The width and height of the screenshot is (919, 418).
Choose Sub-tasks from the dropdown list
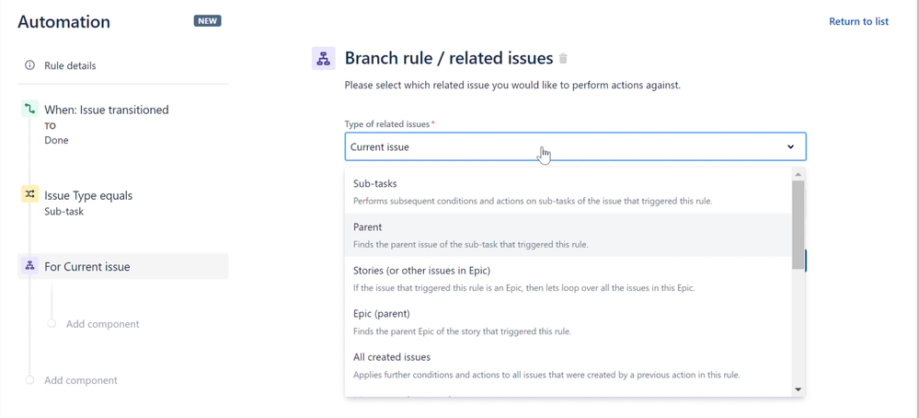click(x=568, y=192)
